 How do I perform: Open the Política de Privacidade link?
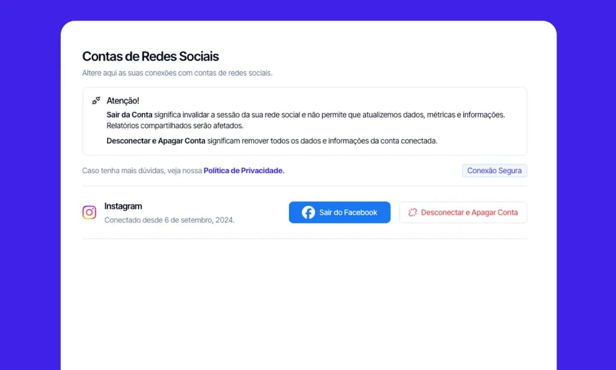pyautogui.click(x=244, y=170)
